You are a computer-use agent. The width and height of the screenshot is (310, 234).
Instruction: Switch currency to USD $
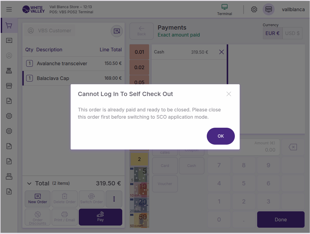click(x=292, y=33)
